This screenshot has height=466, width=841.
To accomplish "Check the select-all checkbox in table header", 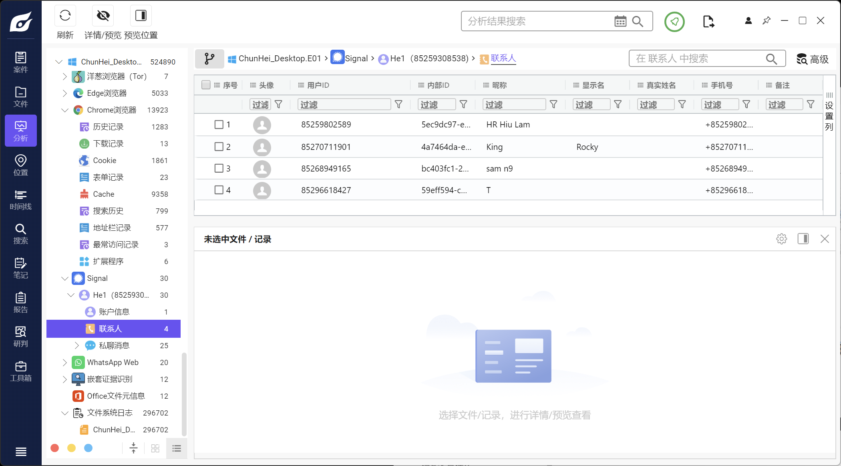I will click(206, 85).
